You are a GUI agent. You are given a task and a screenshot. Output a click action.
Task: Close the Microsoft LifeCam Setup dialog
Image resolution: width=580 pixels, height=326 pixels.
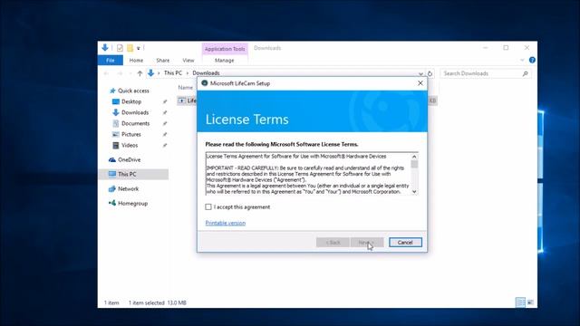(x=420, y=83)
